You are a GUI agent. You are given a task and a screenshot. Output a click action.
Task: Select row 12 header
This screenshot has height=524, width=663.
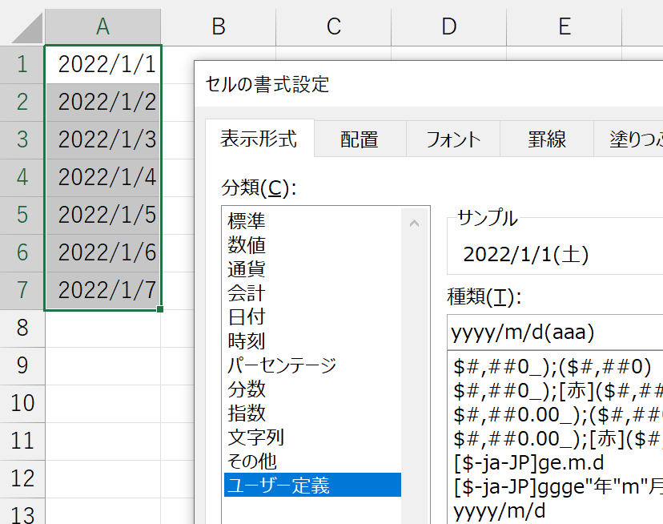pos(22,478)
